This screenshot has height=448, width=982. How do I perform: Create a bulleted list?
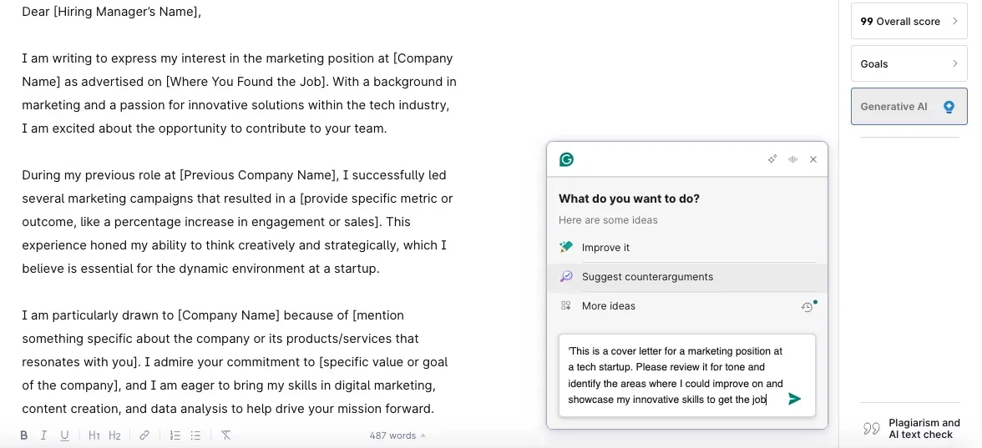tap(195, 435)
